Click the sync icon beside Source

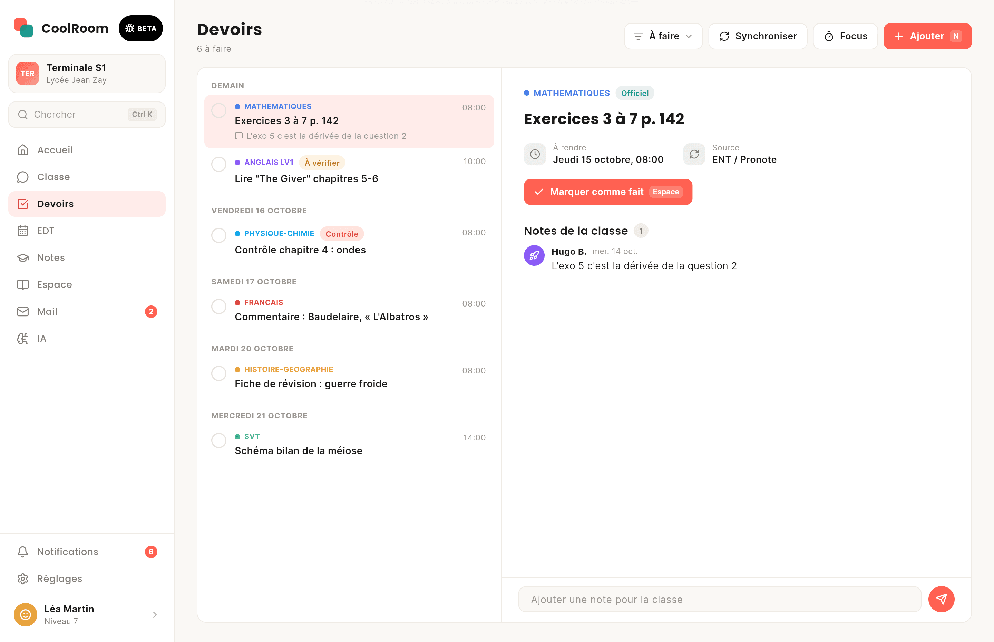(694, 154)
